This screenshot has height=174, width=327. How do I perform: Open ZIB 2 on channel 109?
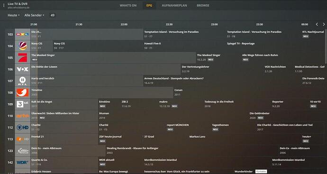(139, 104)
